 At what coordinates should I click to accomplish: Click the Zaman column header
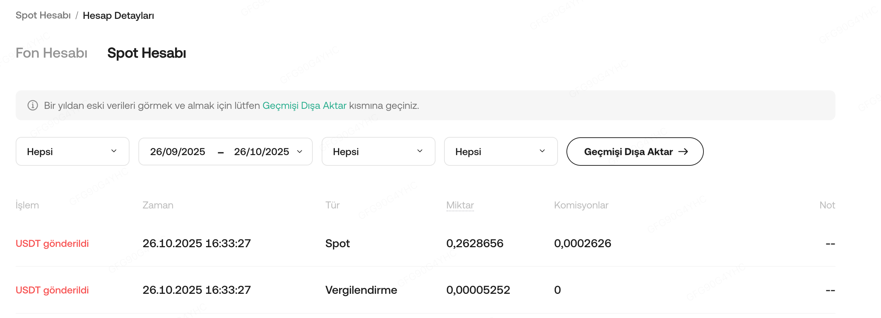[x=158, y=205]
